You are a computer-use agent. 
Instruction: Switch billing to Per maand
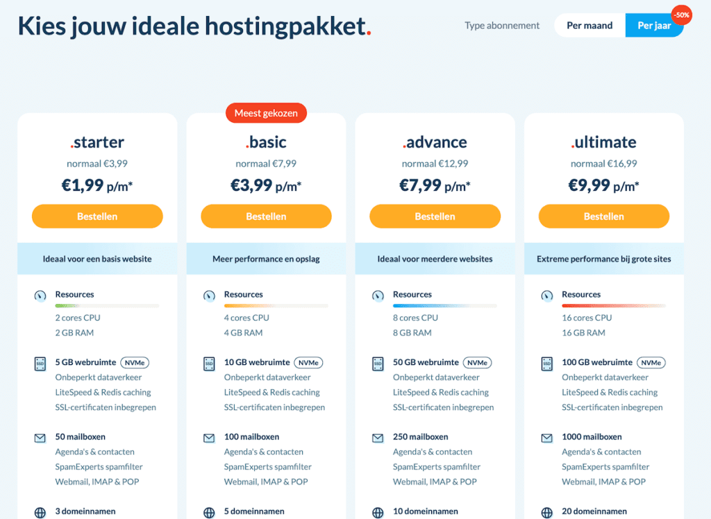[589, 25]
